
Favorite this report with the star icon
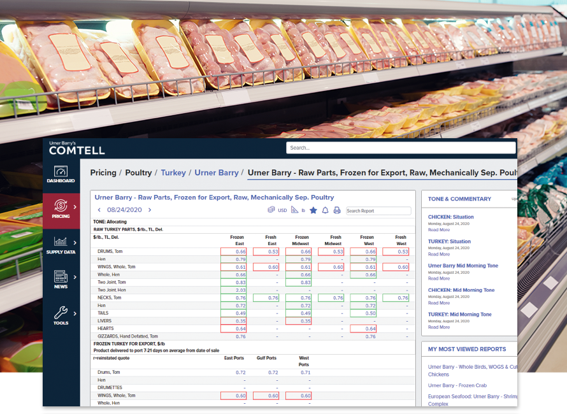[313, 210]
